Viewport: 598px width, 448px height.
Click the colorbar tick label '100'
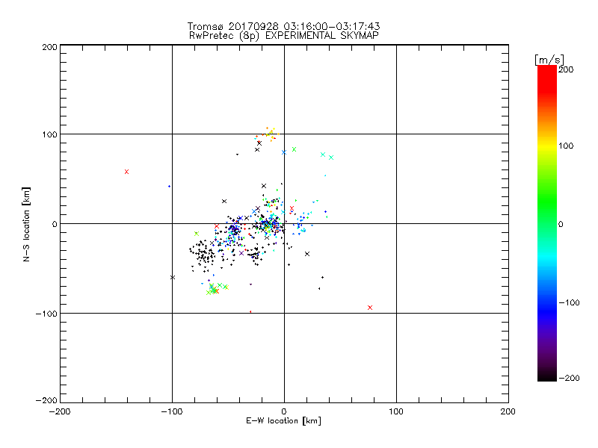coord(566,146)
